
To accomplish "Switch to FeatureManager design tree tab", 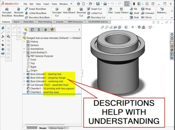I will (x=26, y=30).
